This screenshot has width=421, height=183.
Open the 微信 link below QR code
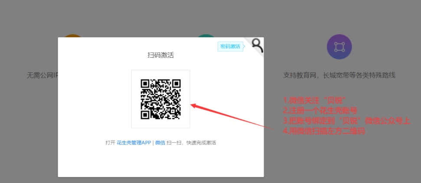pyautogui.click(x=160, y=143)
